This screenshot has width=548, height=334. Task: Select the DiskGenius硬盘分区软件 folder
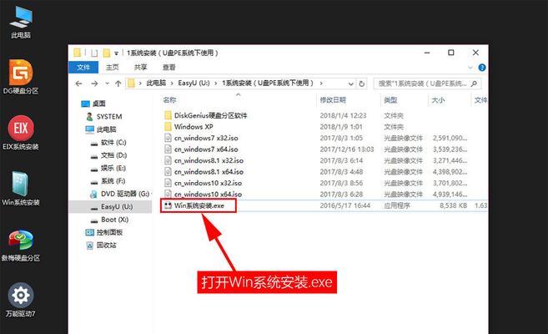210,115
